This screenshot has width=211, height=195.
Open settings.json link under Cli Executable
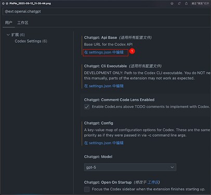click(x=104, y=86)
